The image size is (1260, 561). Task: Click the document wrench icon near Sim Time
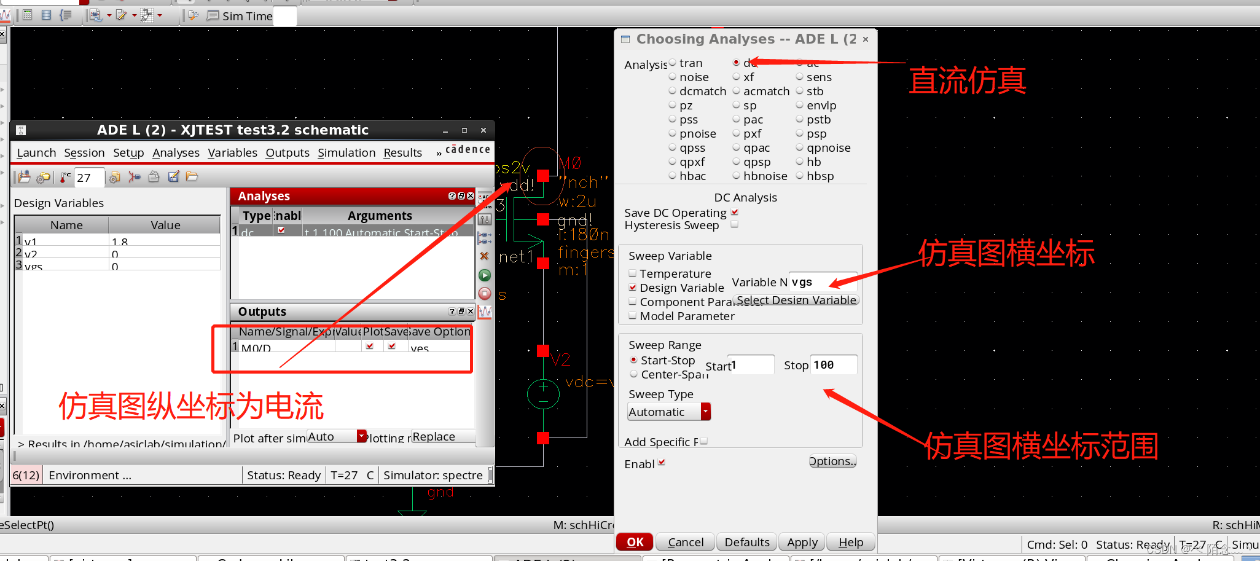click(x=193, y=15)
